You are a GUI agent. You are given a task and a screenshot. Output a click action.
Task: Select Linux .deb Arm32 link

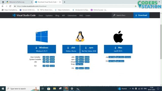[82, 57]
